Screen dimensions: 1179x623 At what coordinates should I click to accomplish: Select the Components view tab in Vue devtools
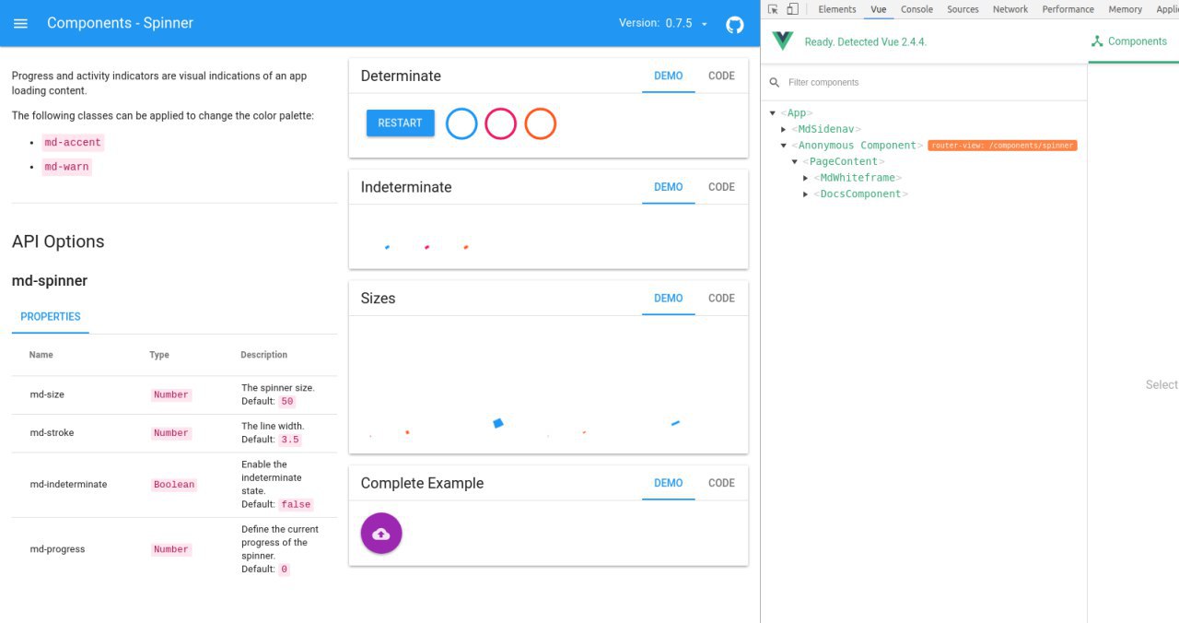pyautogui.click(x=1129, y=41)
